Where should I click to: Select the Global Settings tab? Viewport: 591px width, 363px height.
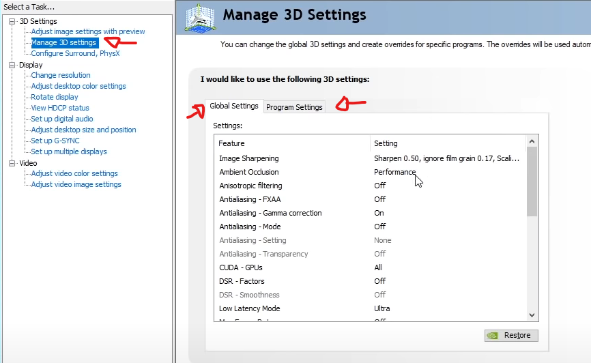click(233, 106)
